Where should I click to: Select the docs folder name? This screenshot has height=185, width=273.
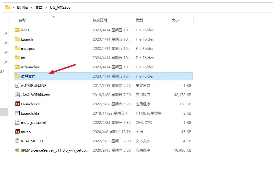[25, 30]
